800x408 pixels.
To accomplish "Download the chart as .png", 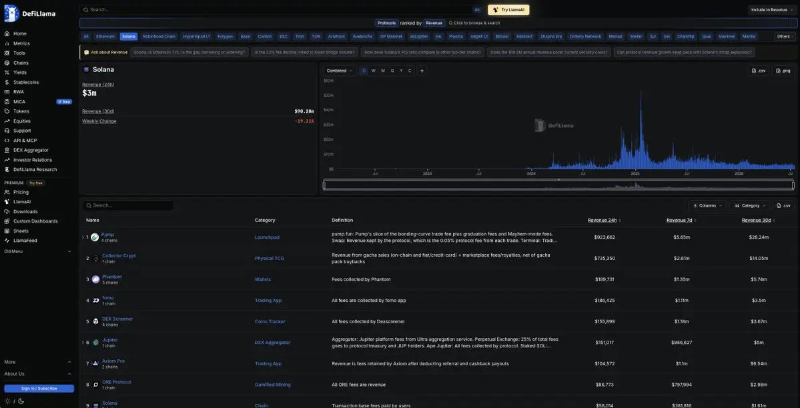I will tap(783, 71).
